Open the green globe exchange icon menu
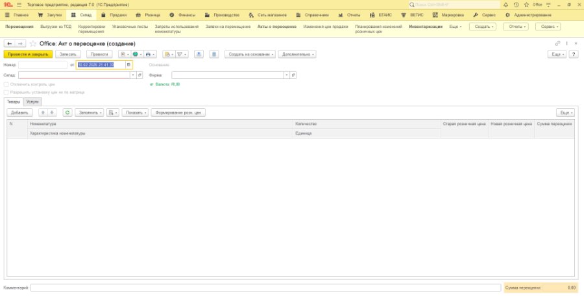This screenshot has height=296, width=584. pyautogui.click(x=137, y=54)
